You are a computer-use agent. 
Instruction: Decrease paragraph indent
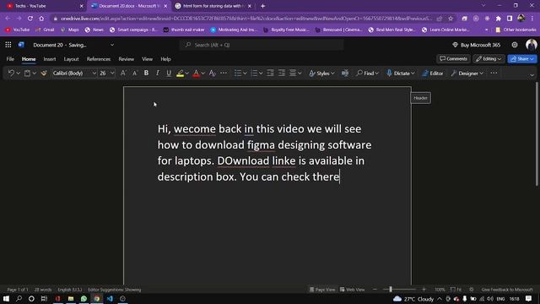[270, 73]
